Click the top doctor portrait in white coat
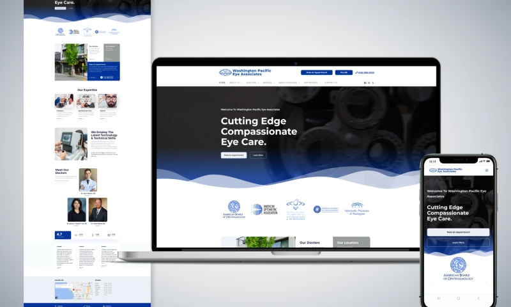This screenshot has height=307, width=511. [88, 180]
